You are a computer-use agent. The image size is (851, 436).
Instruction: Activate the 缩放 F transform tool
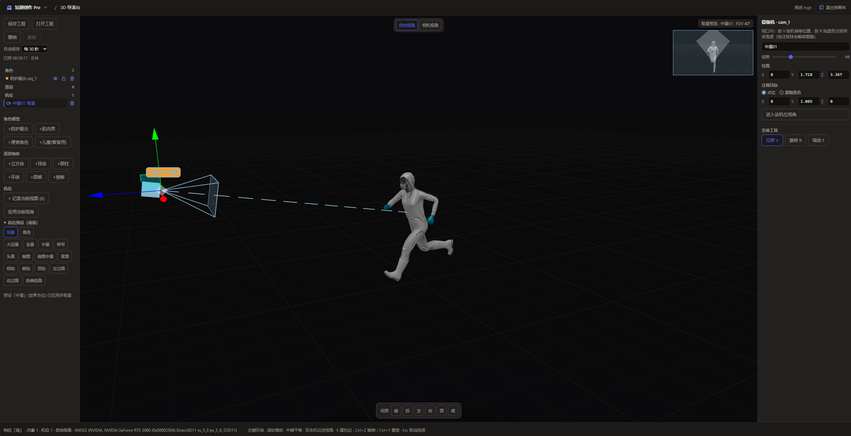(818, 140)
